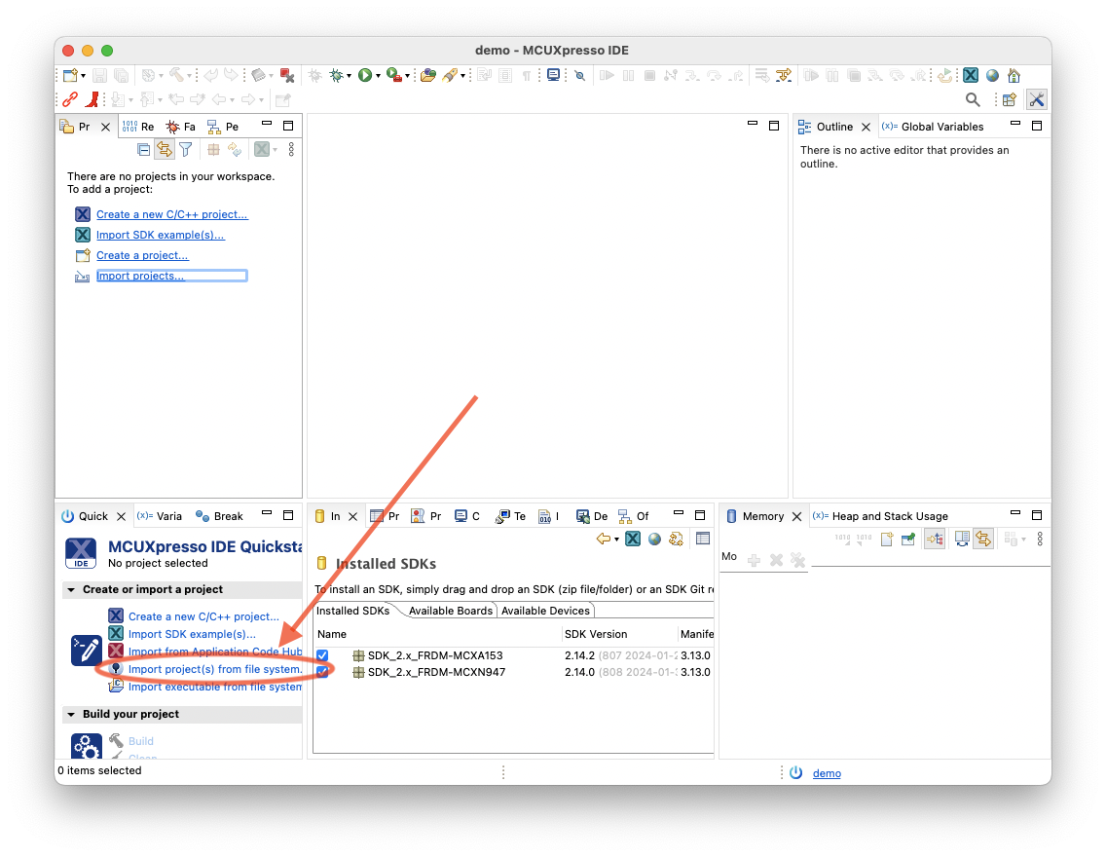Viewport: 1106px width, 857px height.
Task: Toggle checkbox for SDK_2.x_FRDM-MCXA153
Action: (322, 655)
